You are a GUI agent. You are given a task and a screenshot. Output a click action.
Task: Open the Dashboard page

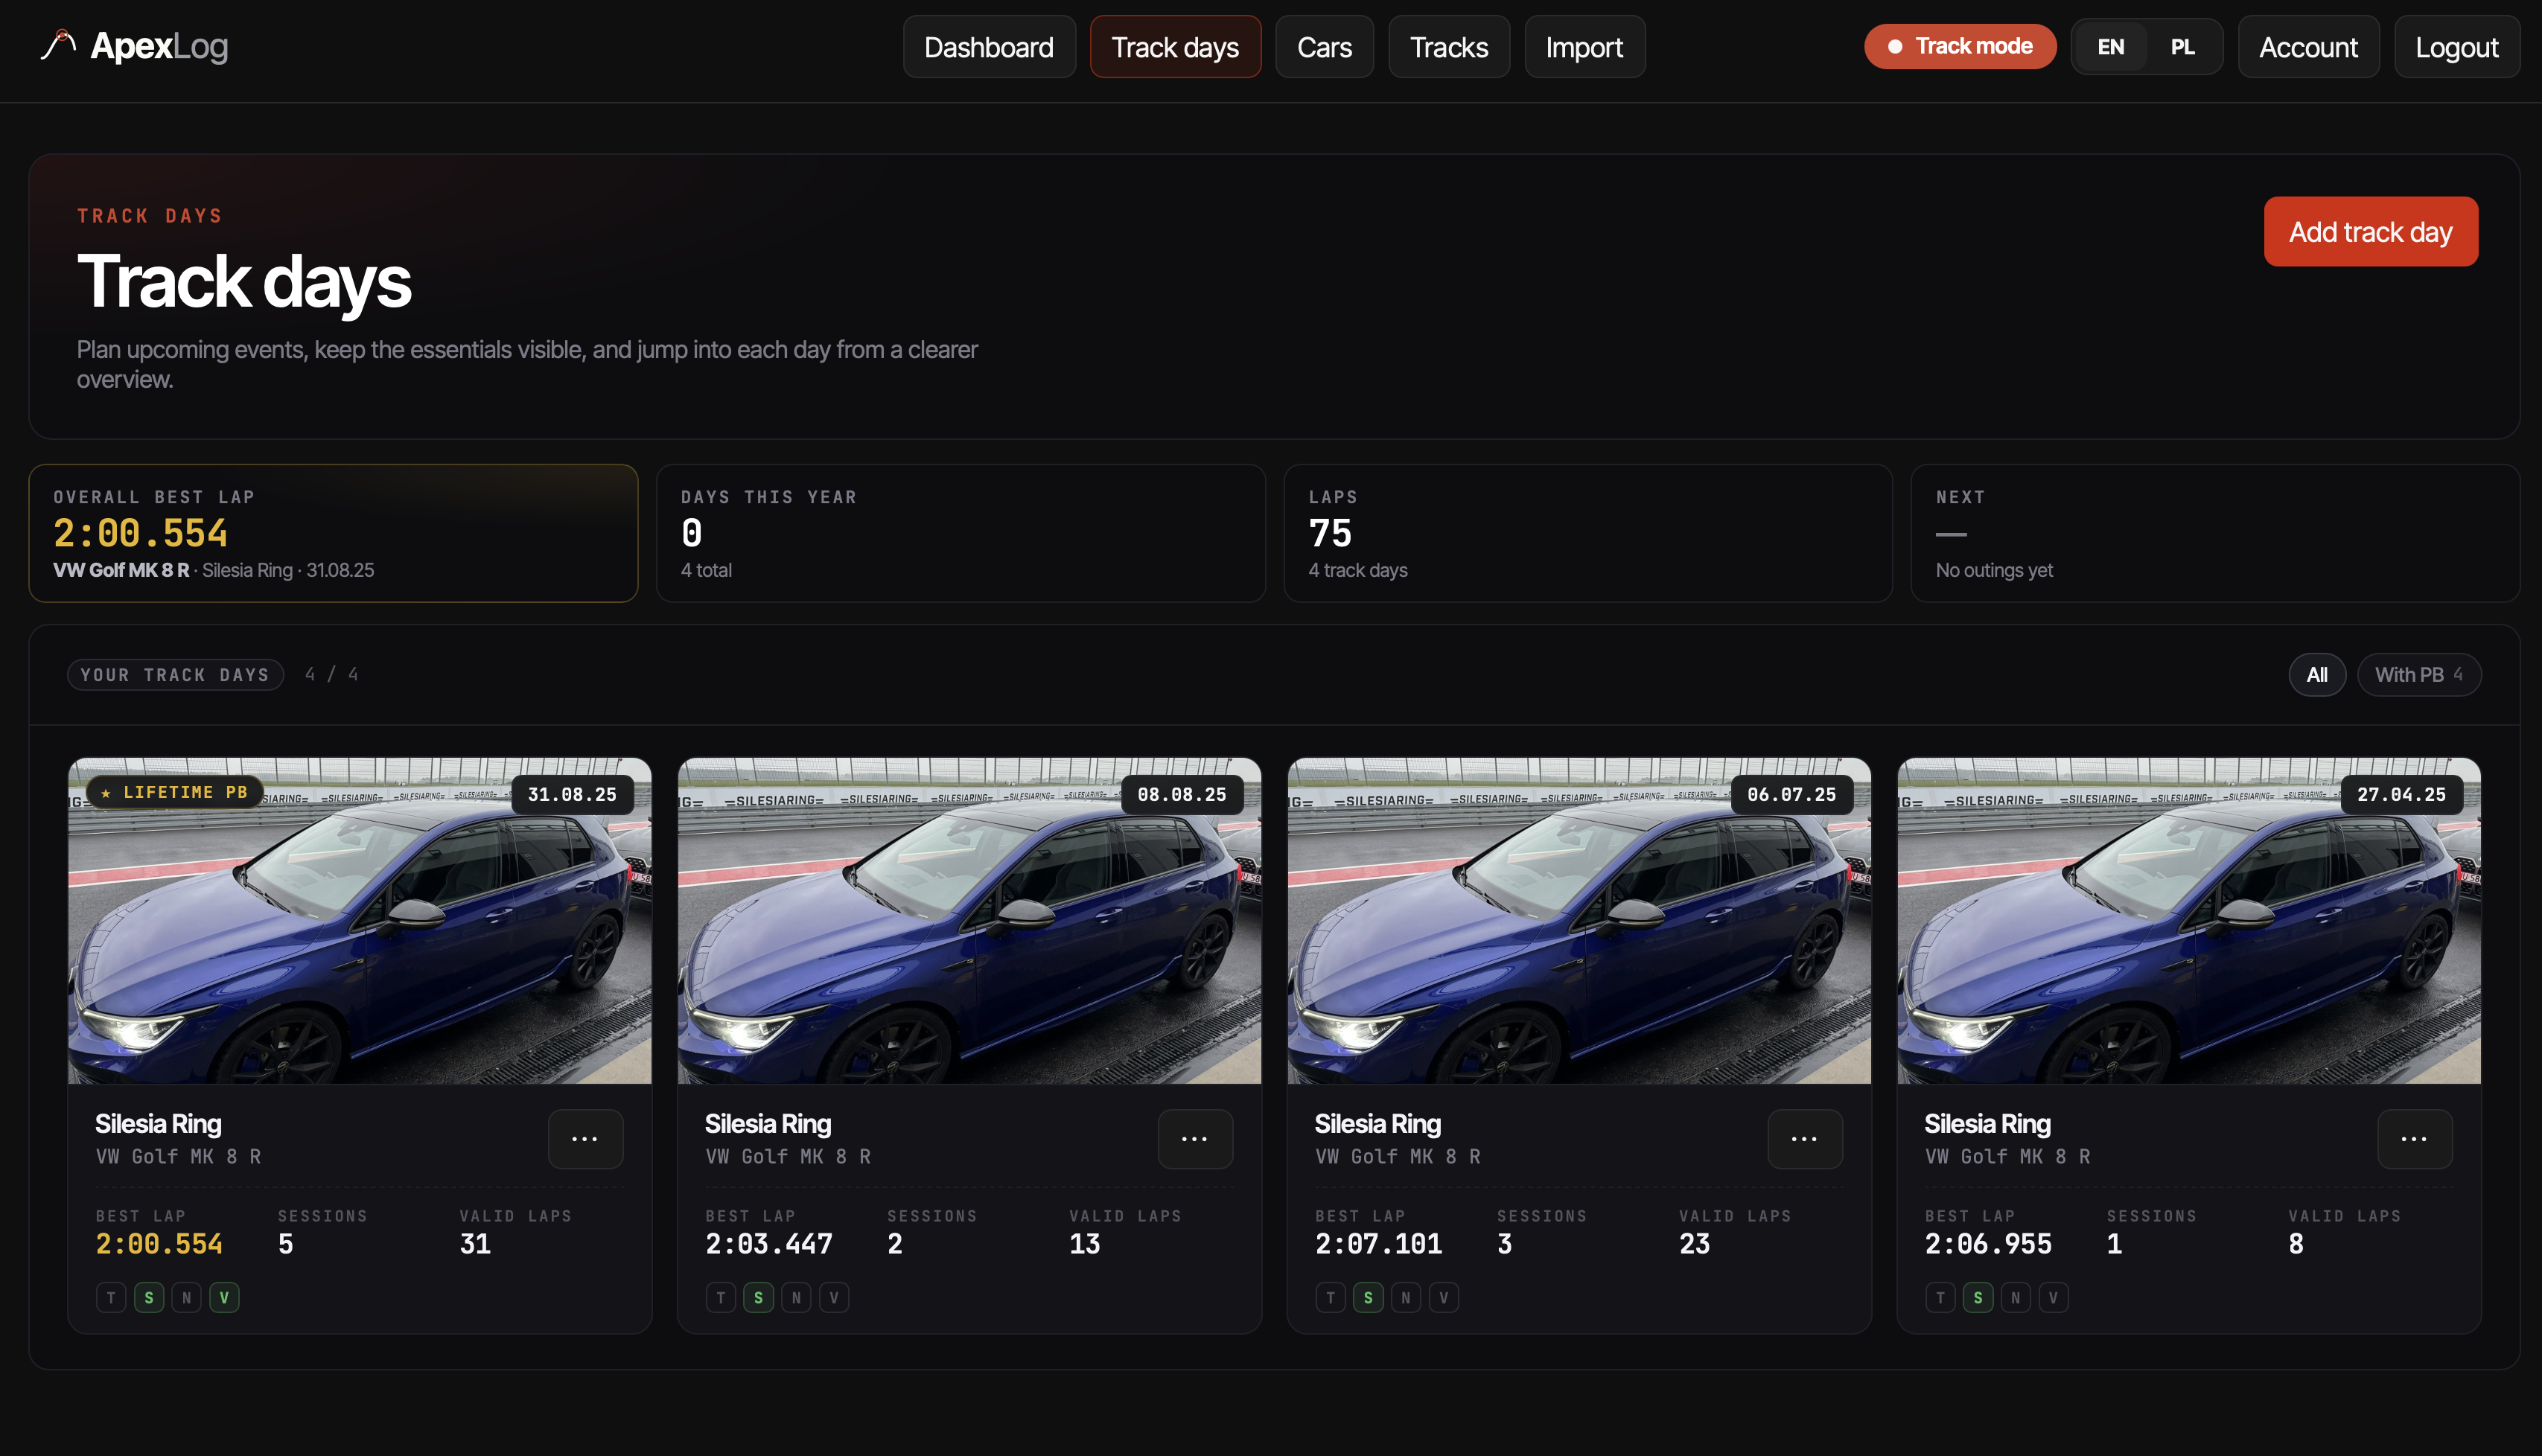(988, 47)
